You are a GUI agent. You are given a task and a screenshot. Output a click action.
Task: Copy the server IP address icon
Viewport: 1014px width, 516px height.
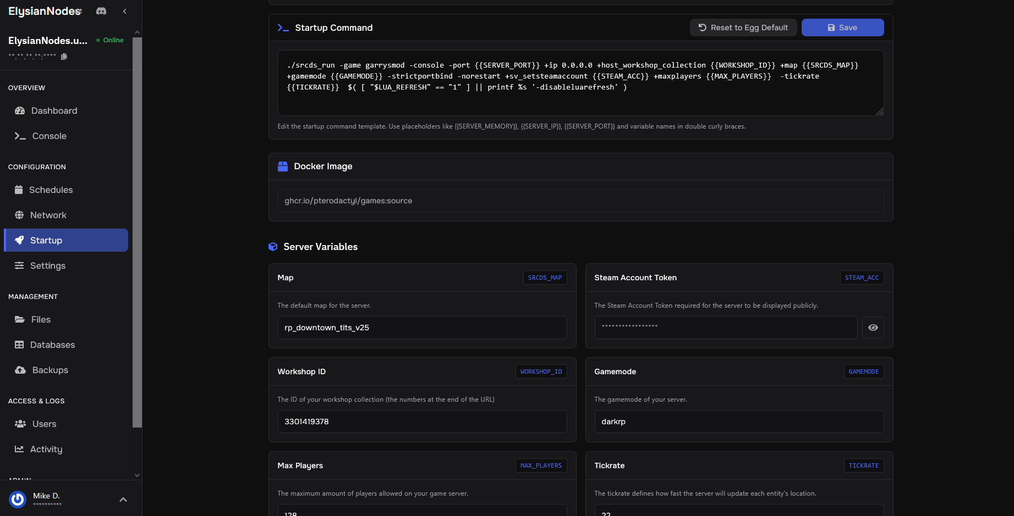pyautogui.click(x=64, y=57)
